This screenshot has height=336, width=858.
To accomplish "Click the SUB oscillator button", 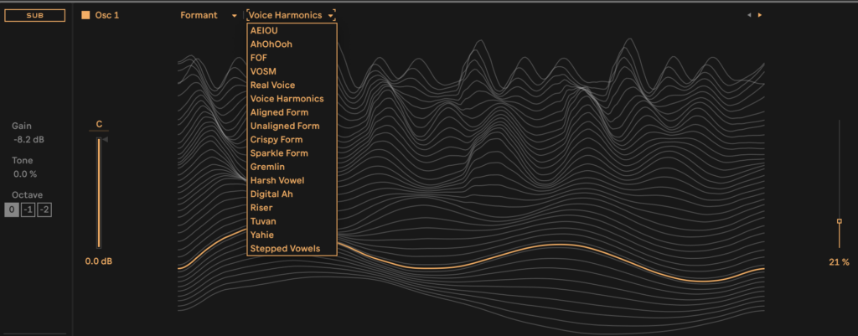I will [x=35, y=16].
